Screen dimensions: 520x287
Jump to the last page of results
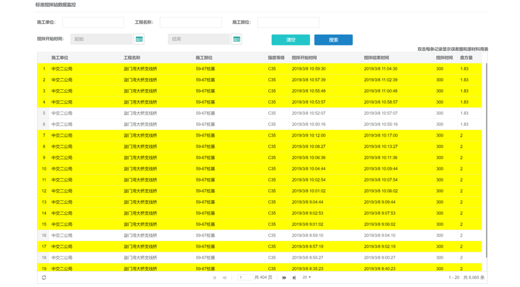pos(294,277)
